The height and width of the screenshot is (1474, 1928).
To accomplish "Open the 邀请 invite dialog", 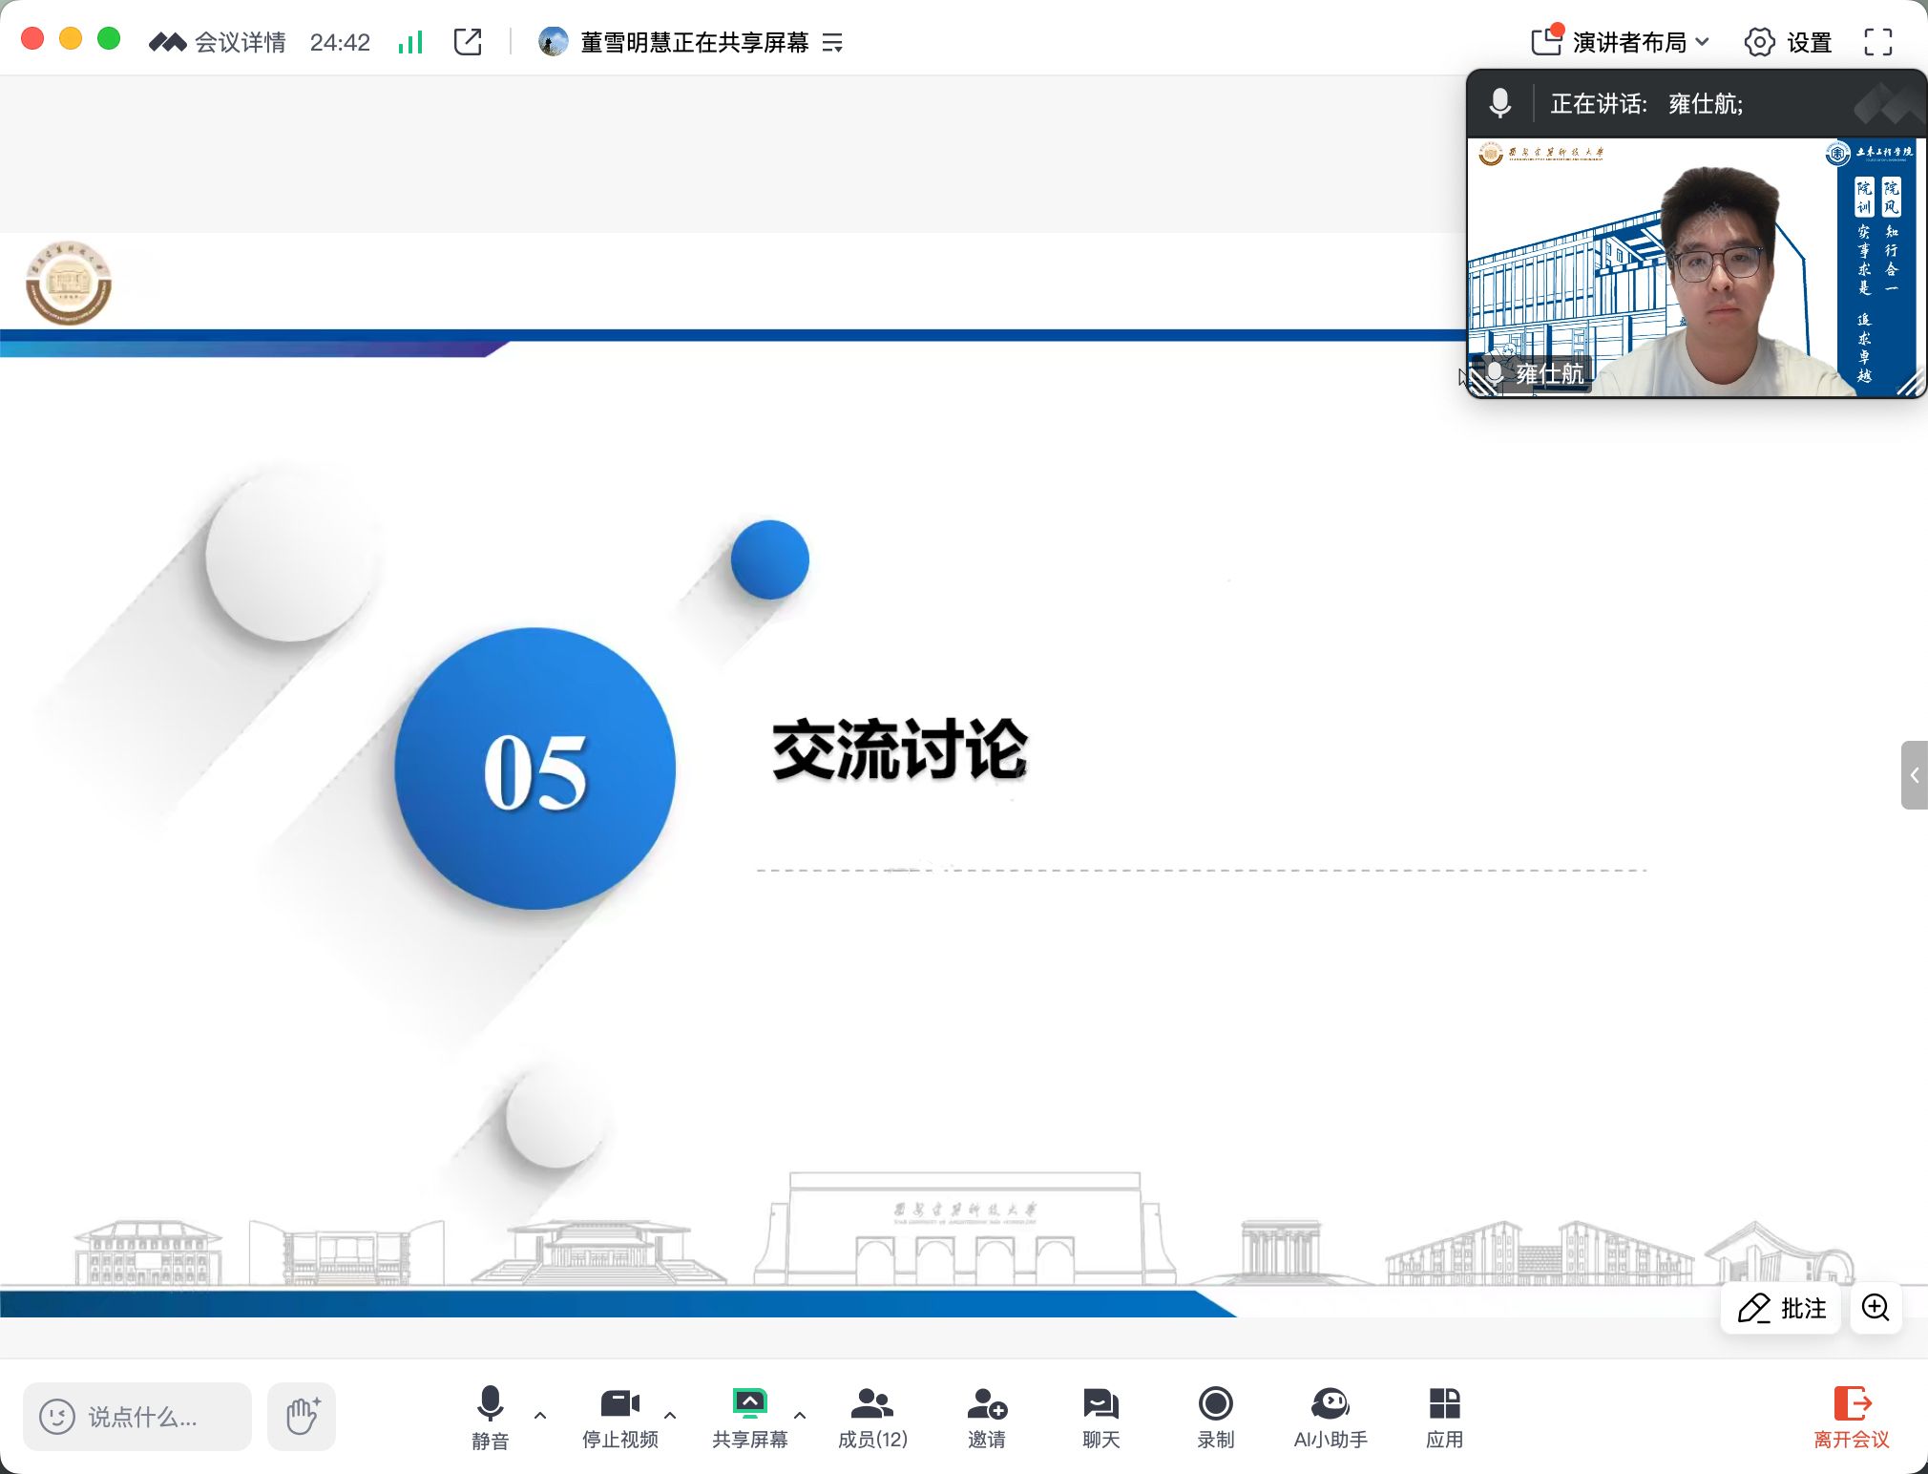I will tap(986, 1416).
